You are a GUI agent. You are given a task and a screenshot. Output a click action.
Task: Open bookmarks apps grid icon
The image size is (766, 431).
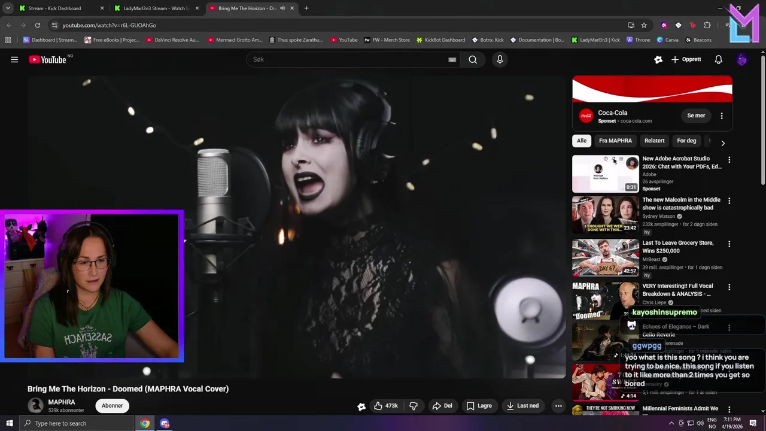coord(8,40)
